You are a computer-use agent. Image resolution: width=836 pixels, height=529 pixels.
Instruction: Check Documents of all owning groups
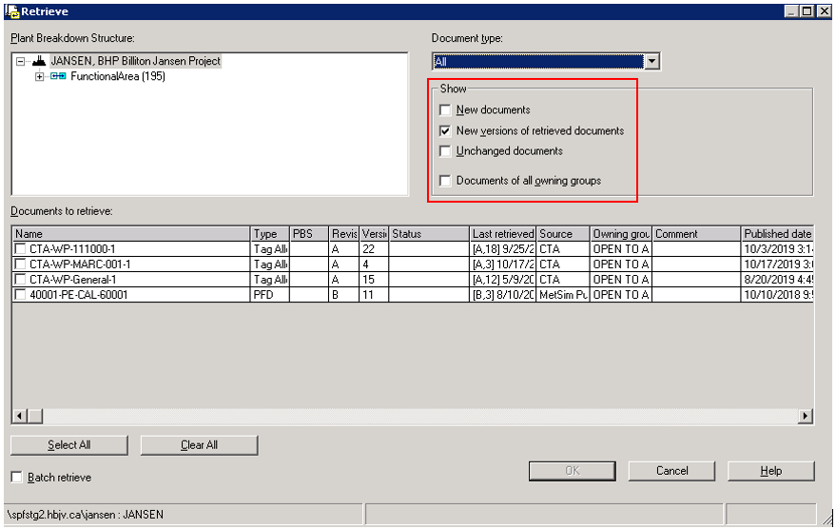tap(445, 181)
